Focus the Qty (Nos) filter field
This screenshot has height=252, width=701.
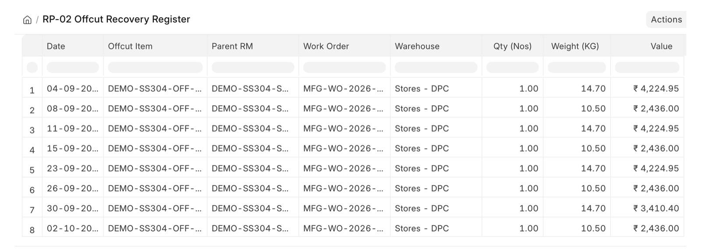[513, 67]
